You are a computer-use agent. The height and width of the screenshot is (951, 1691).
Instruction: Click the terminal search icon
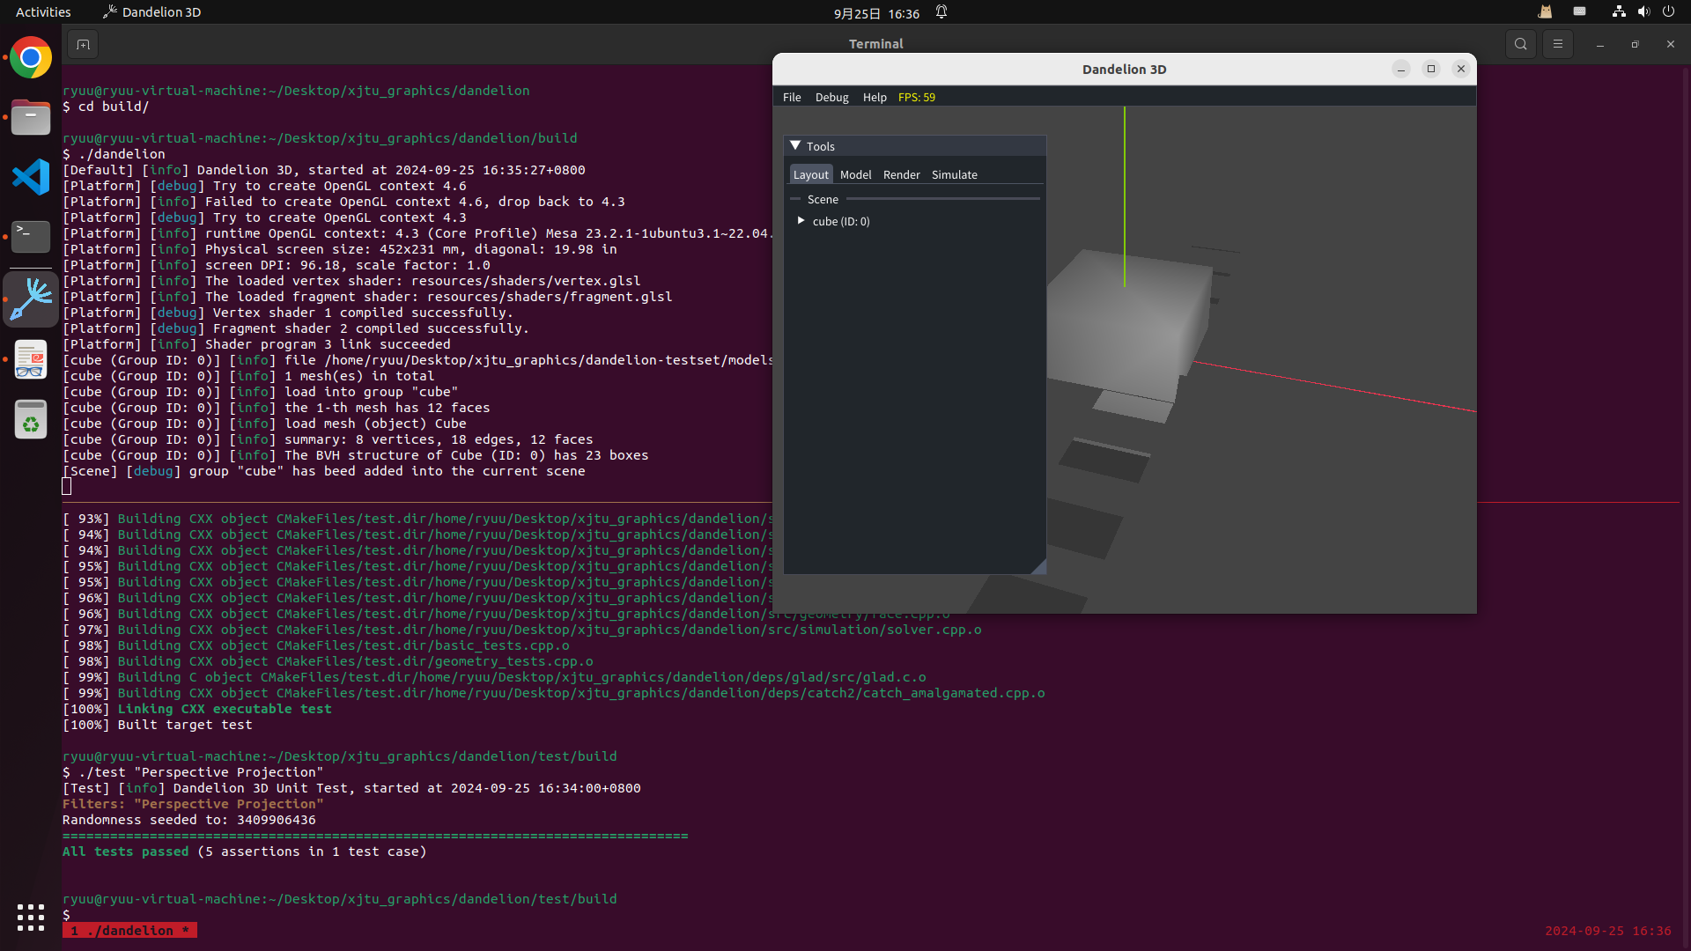coord(1520,44)
